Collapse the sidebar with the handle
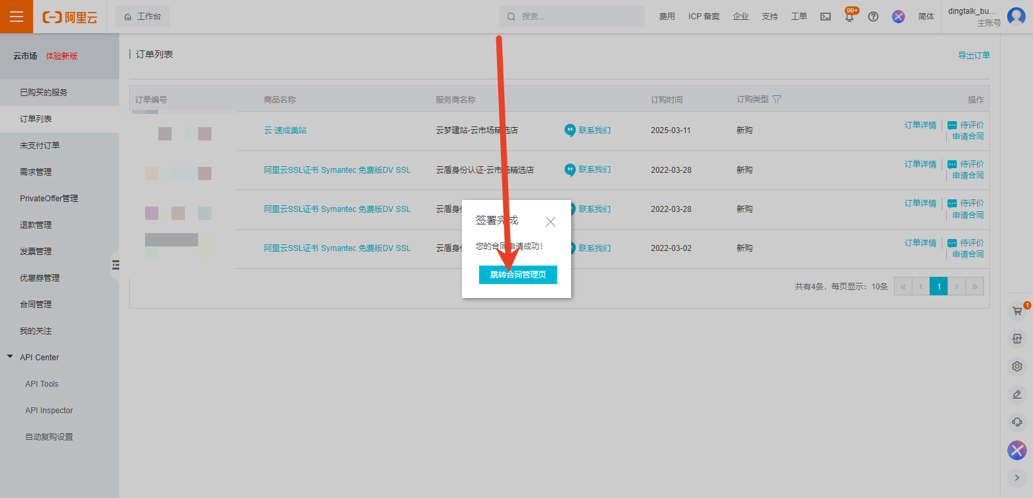Viewport: 1033px width, 498px height. [x=115, y=265]
